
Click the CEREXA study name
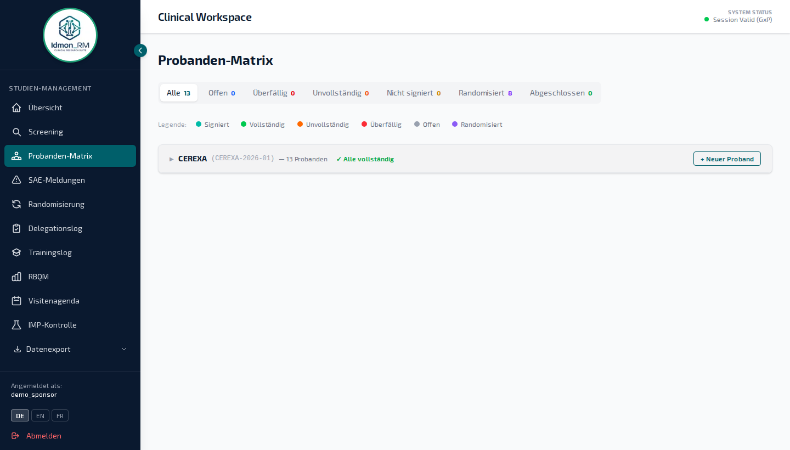[x=193, y=159]
